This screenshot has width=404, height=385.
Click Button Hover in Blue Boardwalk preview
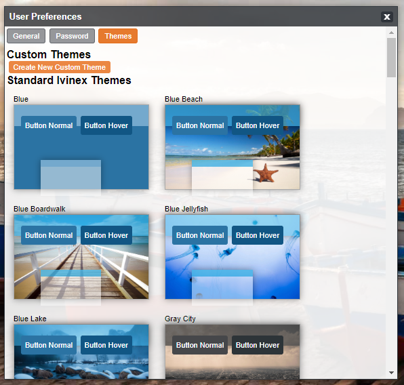tap(106, 235)
